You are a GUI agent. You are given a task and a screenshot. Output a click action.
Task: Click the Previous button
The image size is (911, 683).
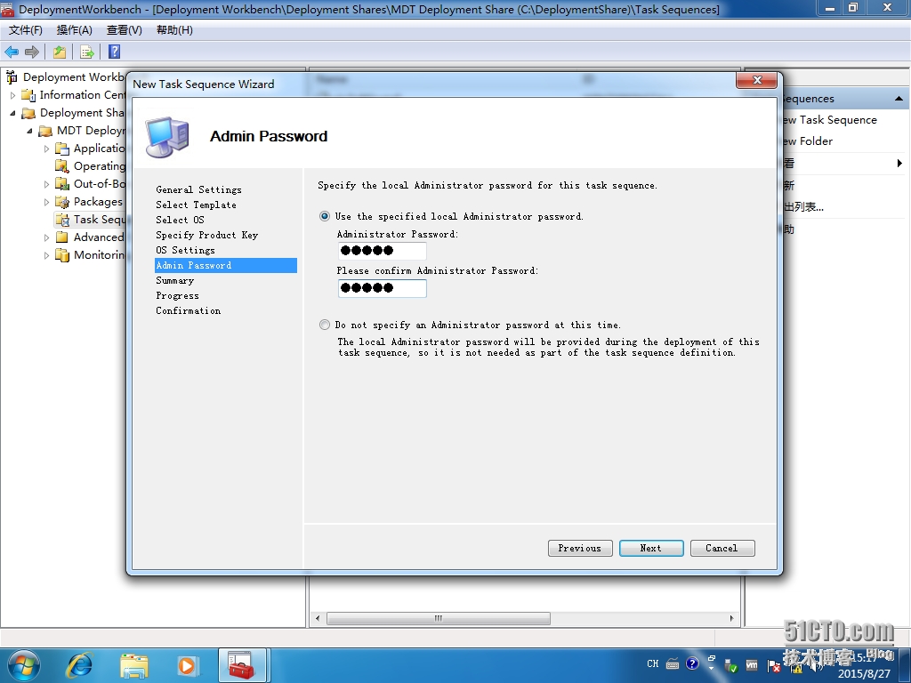point(580,548)
